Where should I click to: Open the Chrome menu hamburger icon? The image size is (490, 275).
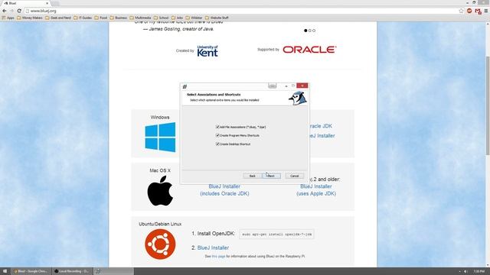point(486,11)
